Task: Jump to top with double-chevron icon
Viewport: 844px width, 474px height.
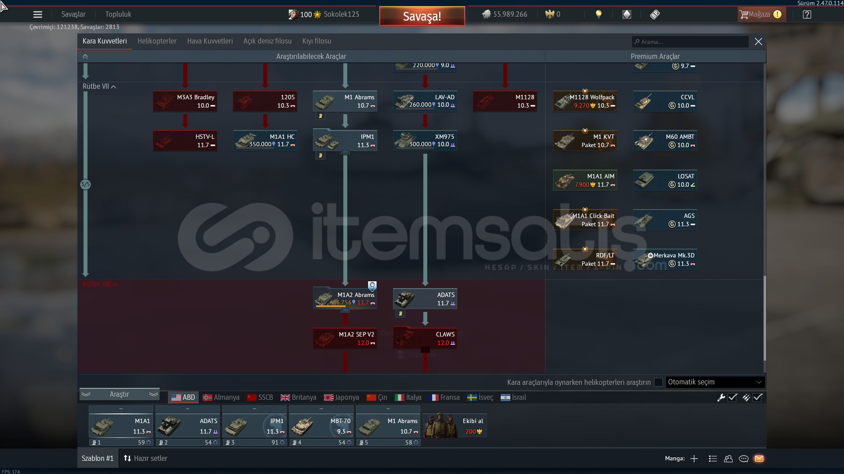Action: pyautogui.click(x=85, y=56)
